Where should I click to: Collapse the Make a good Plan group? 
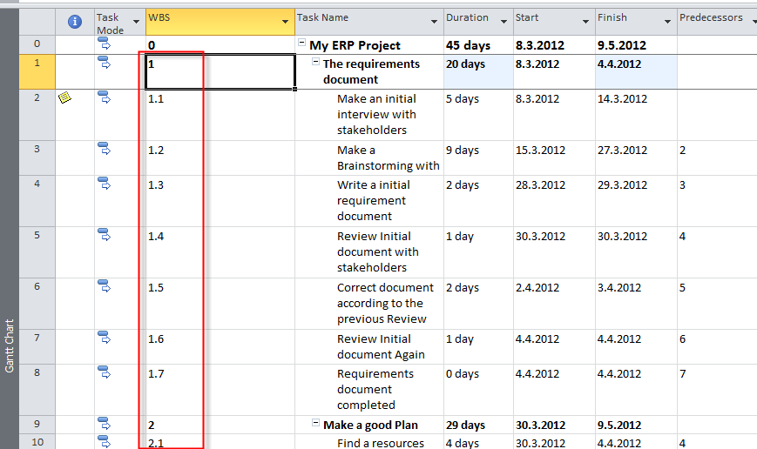click(x=315, y=424)
